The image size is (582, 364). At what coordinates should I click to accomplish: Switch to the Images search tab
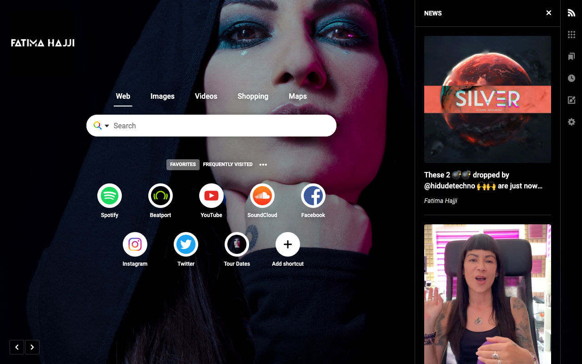(162, 96)
